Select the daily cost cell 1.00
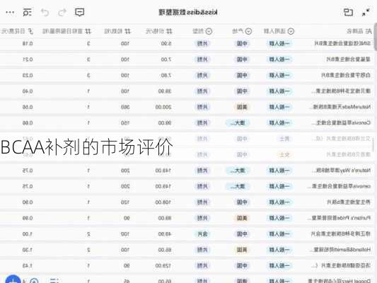 click(28, 234)
